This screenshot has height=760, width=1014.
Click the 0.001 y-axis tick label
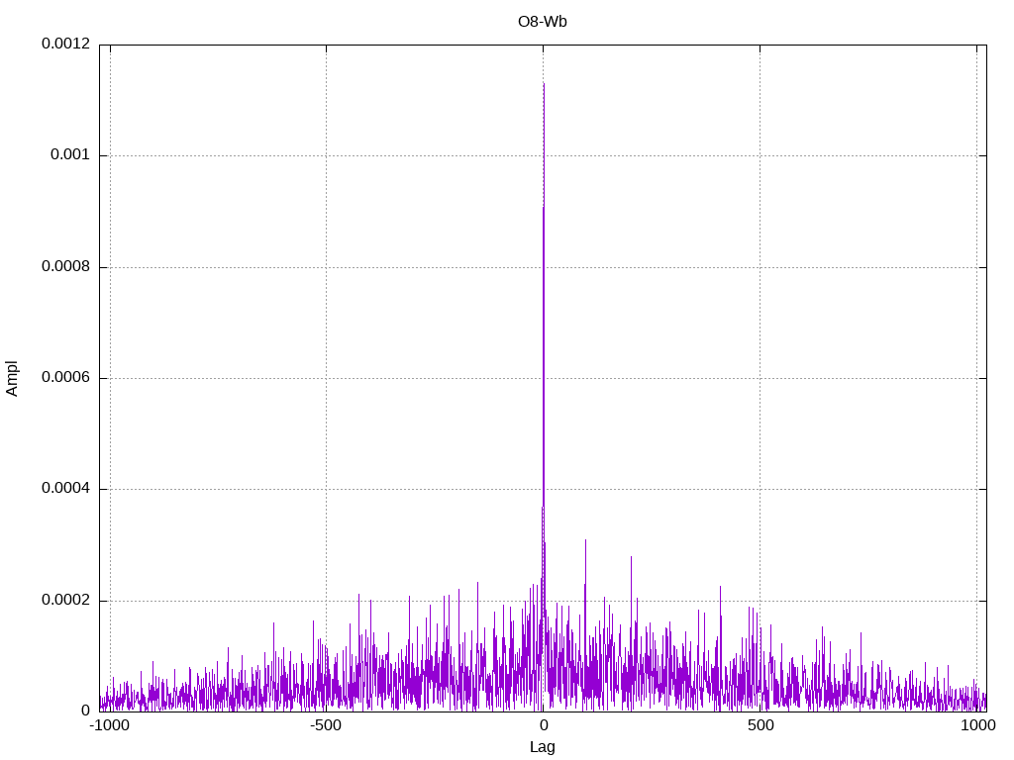pyautogui.click(x=70, y=155)
